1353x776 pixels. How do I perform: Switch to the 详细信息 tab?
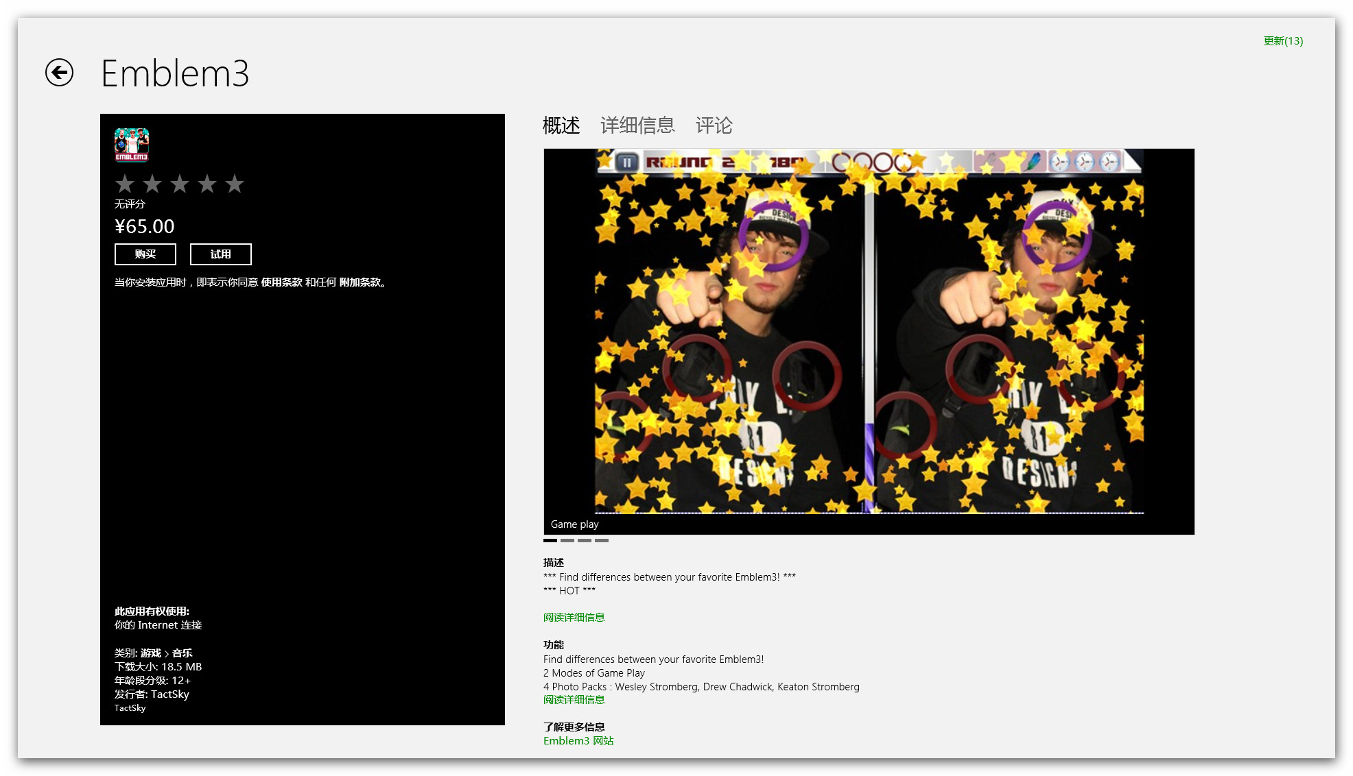(x=637, y=125)
